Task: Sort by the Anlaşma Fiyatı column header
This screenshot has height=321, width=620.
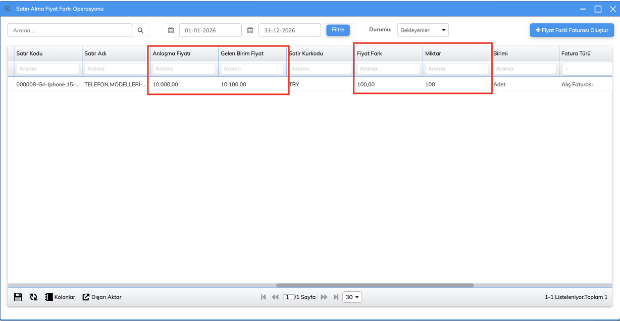Action: (172, 54)
